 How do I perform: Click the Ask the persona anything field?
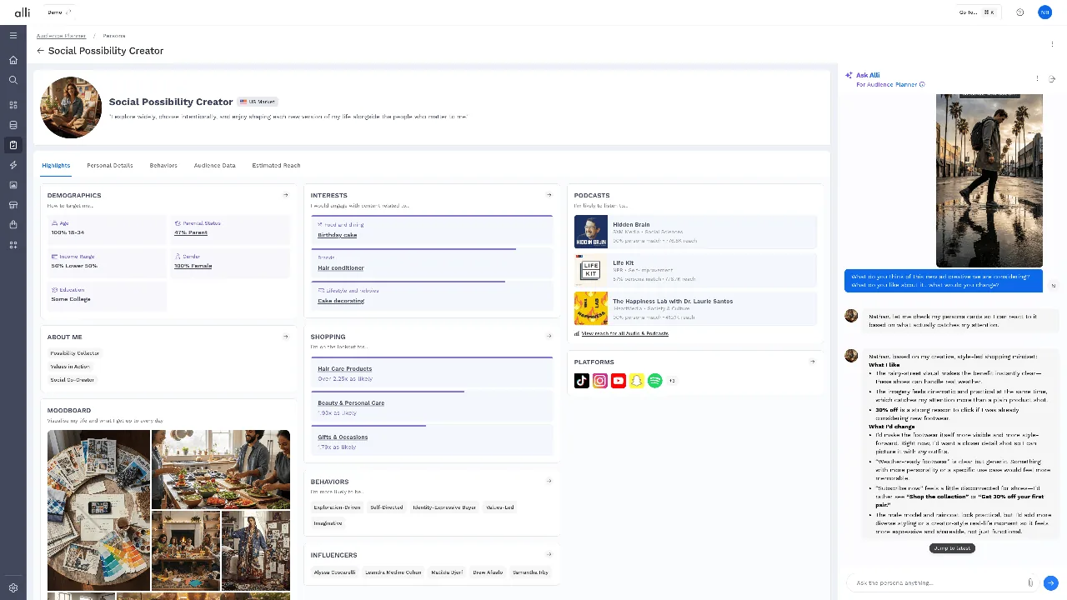938,582
